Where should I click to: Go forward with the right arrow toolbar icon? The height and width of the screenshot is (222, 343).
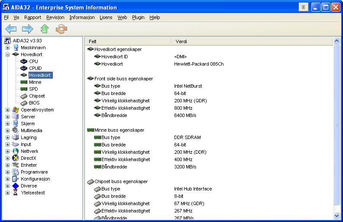[28, 29]
